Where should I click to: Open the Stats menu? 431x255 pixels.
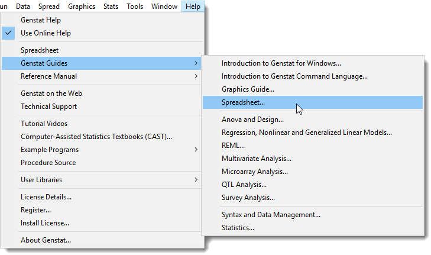pyautogui.click(x=111, y=7)
